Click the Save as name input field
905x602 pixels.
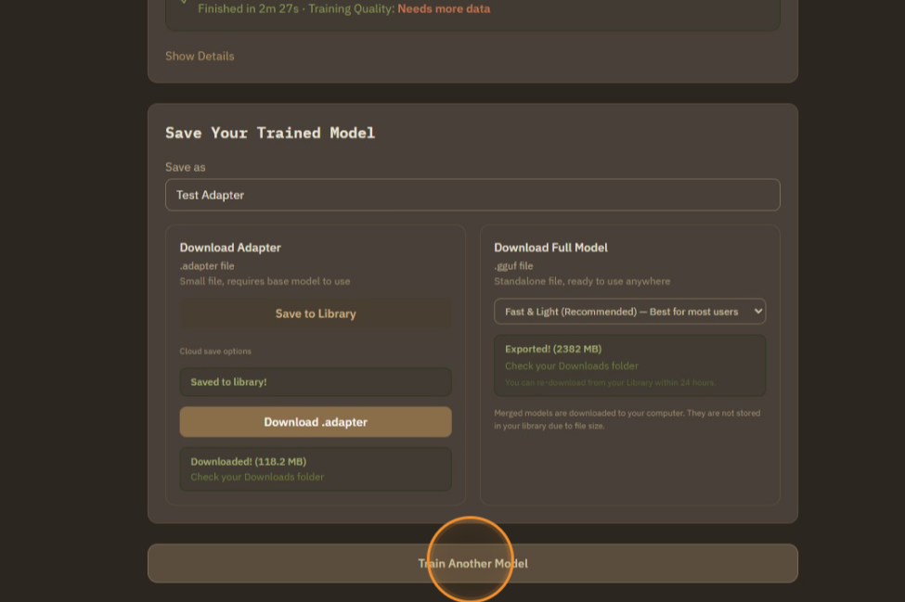coord(472,195)
